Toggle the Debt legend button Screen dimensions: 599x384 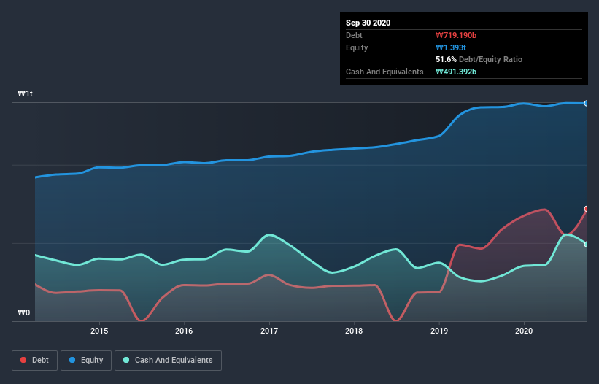pos(34,361)
